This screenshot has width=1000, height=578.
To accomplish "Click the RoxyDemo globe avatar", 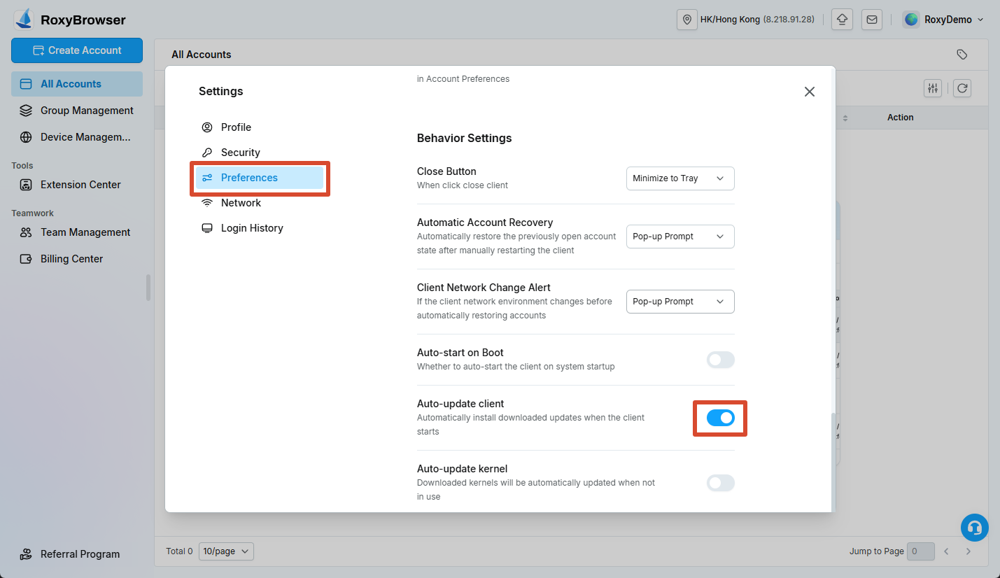I will (911, 20).
